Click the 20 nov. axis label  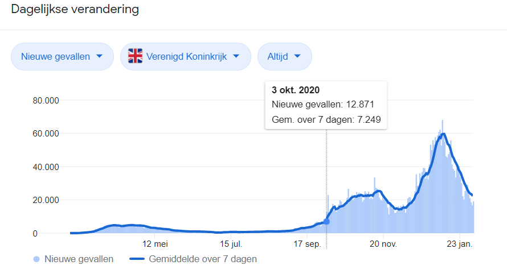tap(383, 244)
